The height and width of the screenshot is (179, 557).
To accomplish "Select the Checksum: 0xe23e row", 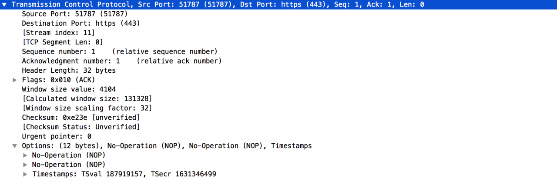I will pyautogui.click(x=81, y=118).
